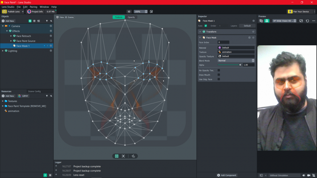The height and width of the screenshot is (178, 317).
Task: Click the filter icon in Objects panel
Action: coord(47,21)
